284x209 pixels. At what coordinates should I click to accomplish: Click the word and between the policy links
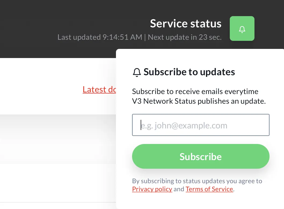coord(179,189)
